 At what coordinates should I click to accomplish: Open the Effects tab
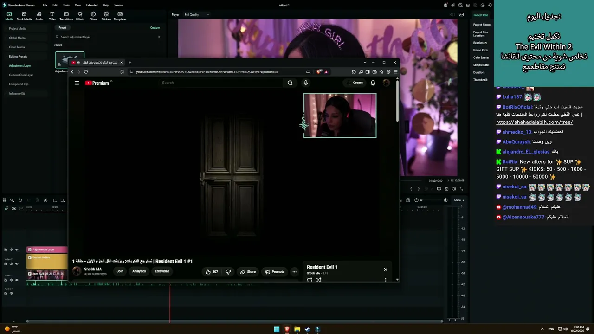point(80,16)
